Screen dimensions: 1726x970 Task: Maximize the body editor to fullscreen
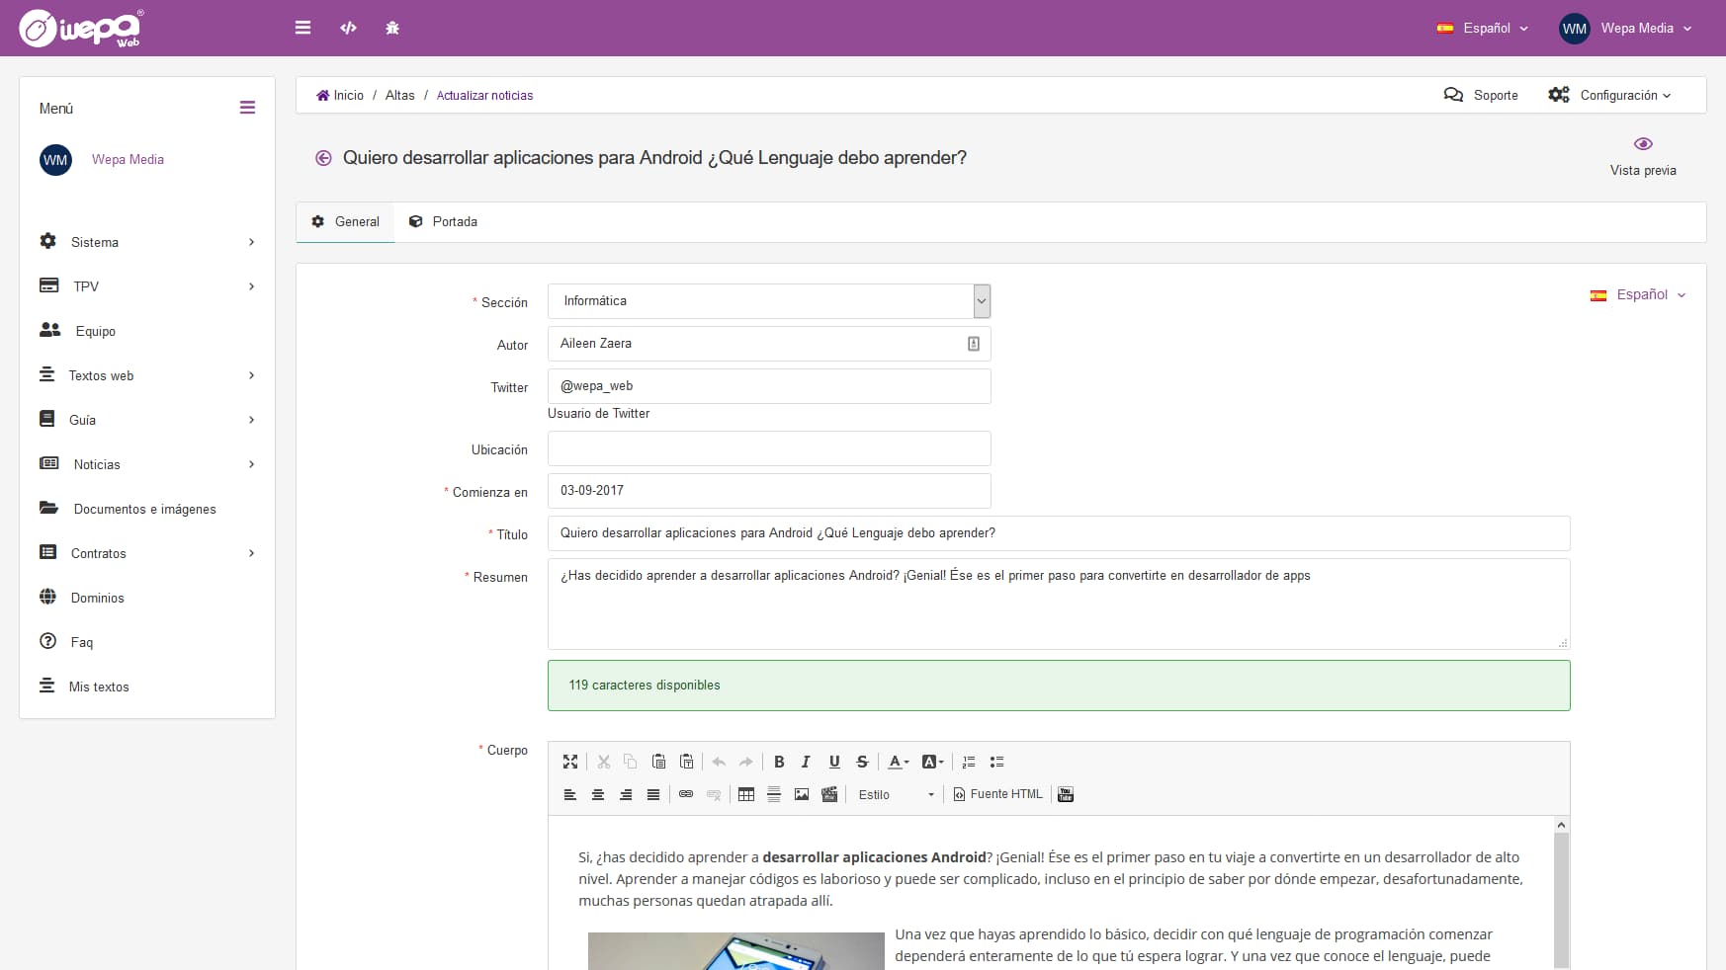[x=570, y=762]
